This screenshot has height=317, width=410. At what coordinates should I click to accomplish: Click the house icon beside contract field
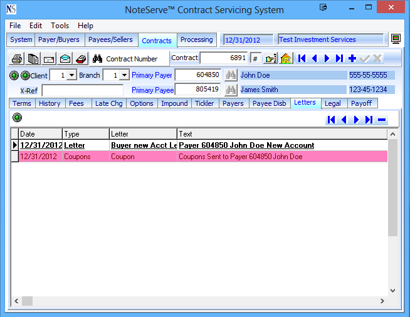point(286,58)
